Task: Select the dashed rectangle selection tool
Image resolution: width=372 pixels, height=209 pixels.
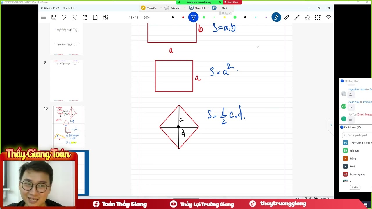Action: click(x=318, y=17)
